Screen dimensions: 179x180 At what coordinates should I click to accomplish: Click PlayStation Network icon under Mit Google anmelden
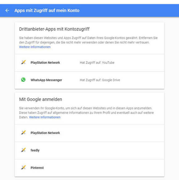[x=23, y=132]
